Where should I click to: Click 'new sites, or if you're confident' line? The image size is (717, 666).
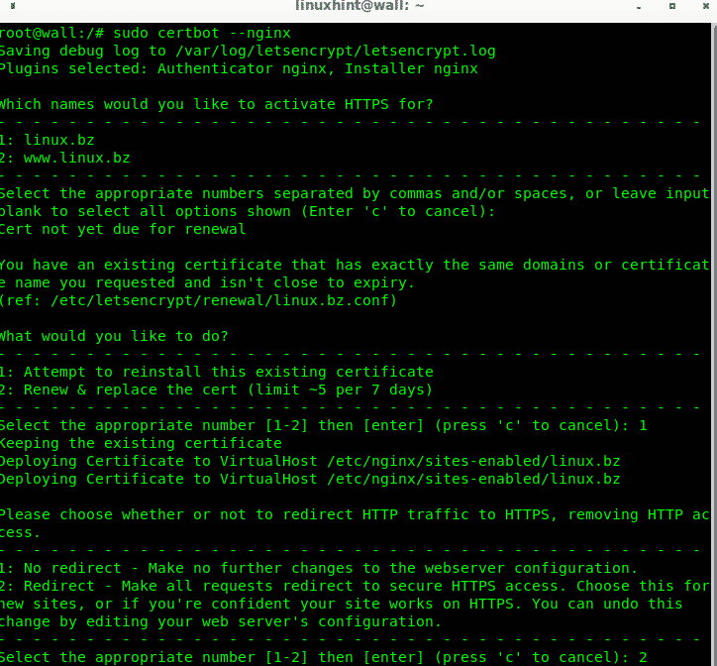click(341, 605)
